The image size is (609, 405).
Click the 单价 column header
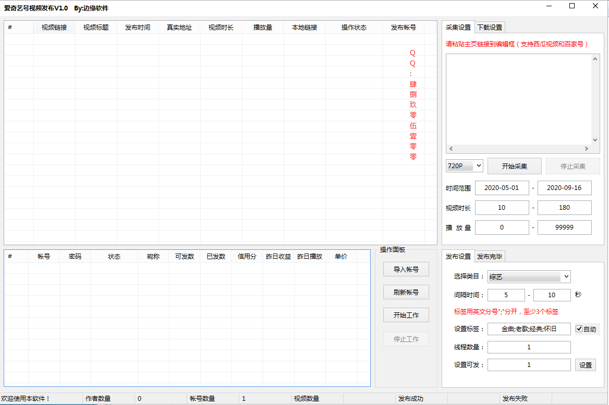pos(341,257)
